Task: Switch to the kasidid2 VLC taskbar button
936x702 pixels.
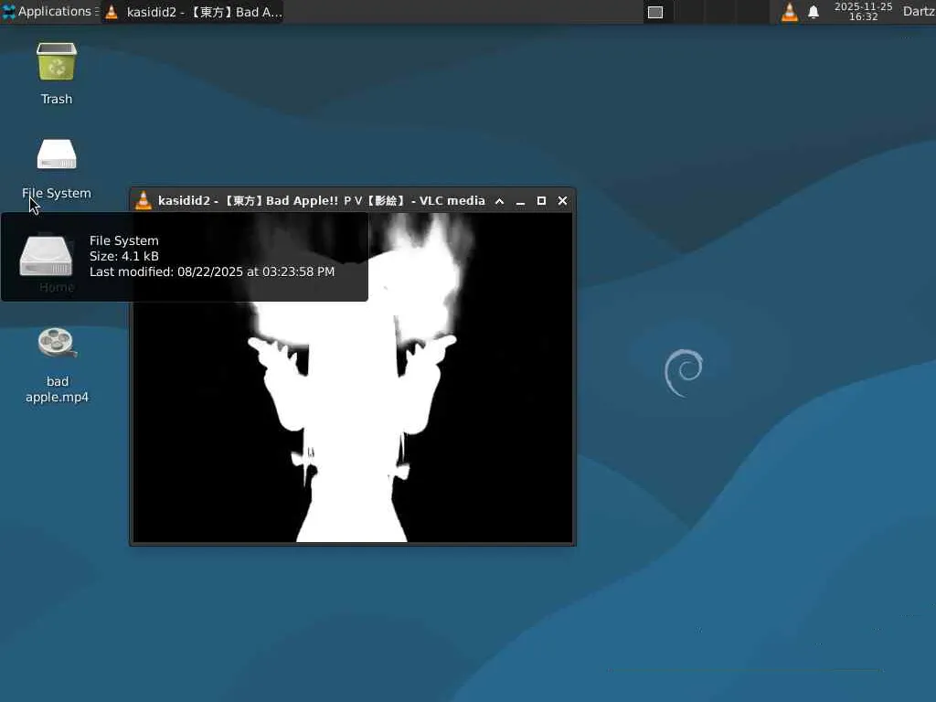Action: pos(192,12)
